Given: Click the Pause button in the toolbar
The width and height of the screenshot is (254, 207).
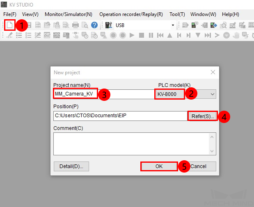Looking at the screenshot, I should click(x=151, y=35).
